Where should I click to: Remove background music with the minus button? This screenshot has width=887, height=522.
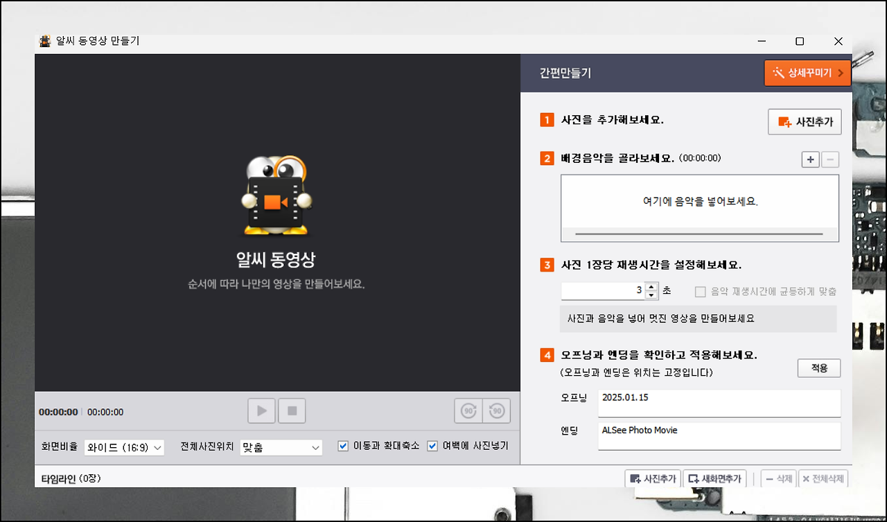point(830,159)
